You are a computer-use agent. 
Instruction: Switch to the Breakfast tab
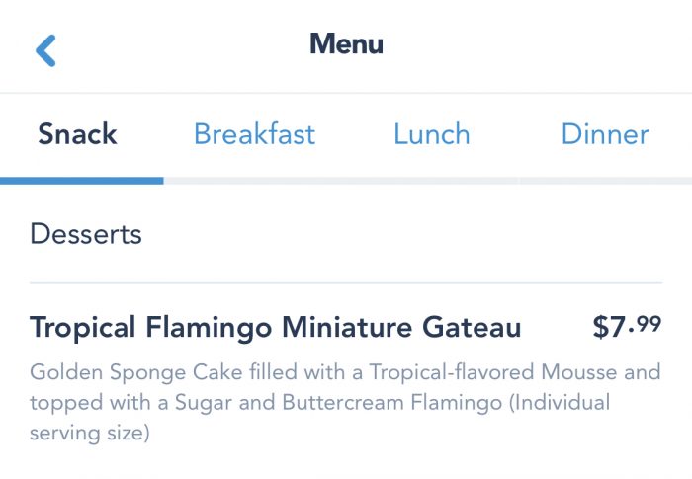point(254,134)
